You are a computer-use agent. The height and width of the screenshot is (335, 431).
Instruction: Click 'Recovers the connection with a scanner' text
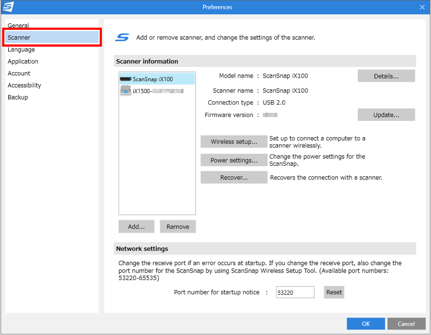(326, 178)
